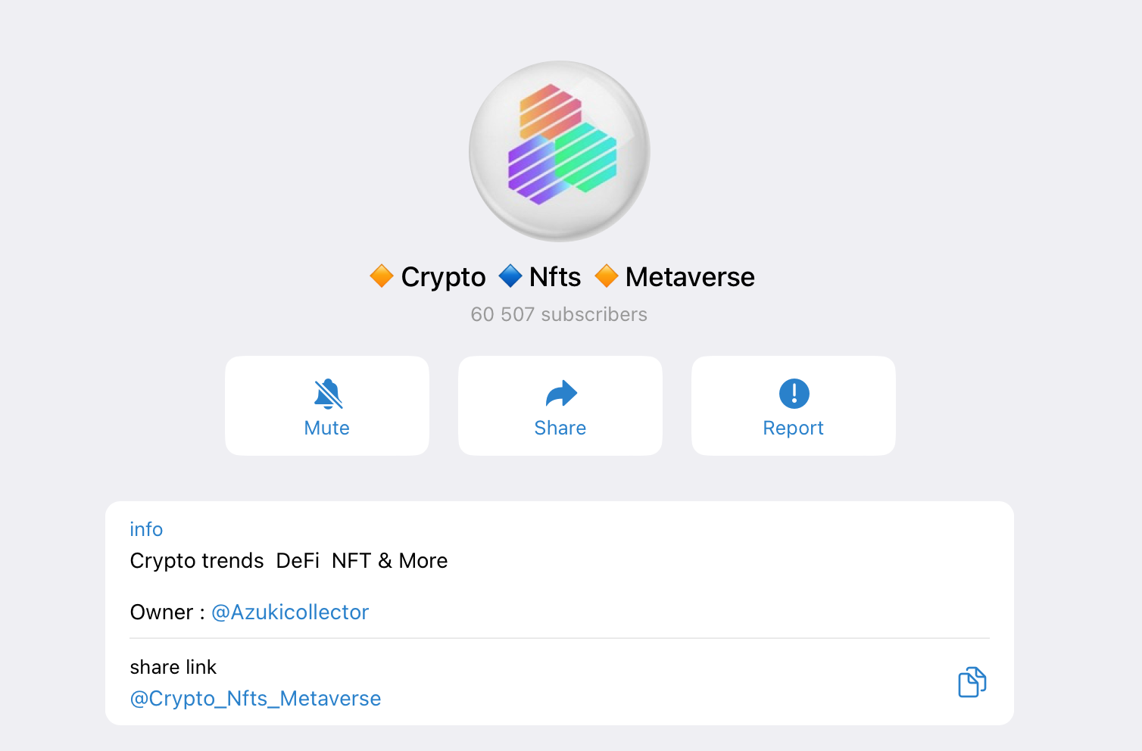Select the Report text label
The width and height of the screenshot is (1142, 751).
[793, 428]
